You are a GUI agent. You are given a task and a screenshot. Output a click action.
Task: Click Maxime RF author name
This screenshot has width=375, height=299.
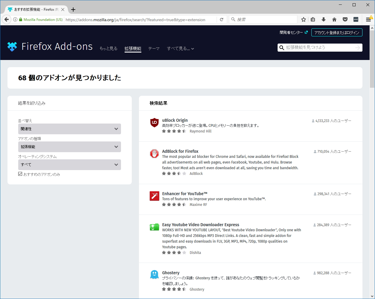[198, 205]
